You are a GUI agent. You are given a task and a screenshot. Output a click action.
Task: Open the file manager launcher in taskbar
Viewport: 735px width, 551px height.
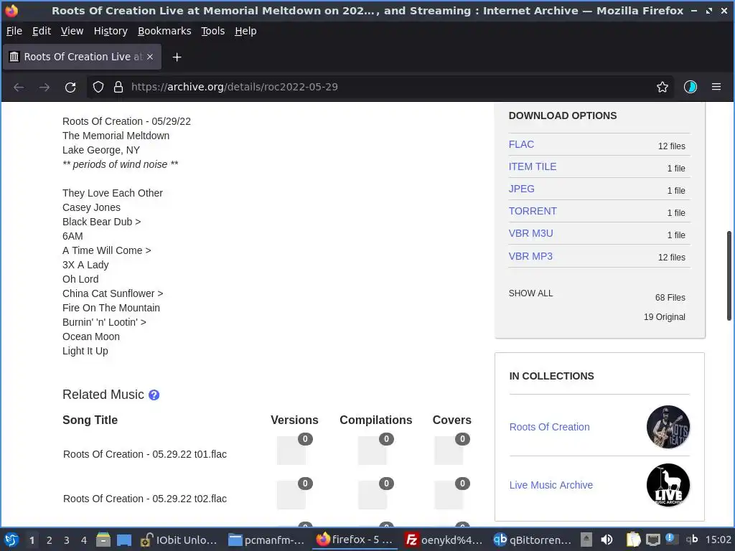tap(103, 540)
